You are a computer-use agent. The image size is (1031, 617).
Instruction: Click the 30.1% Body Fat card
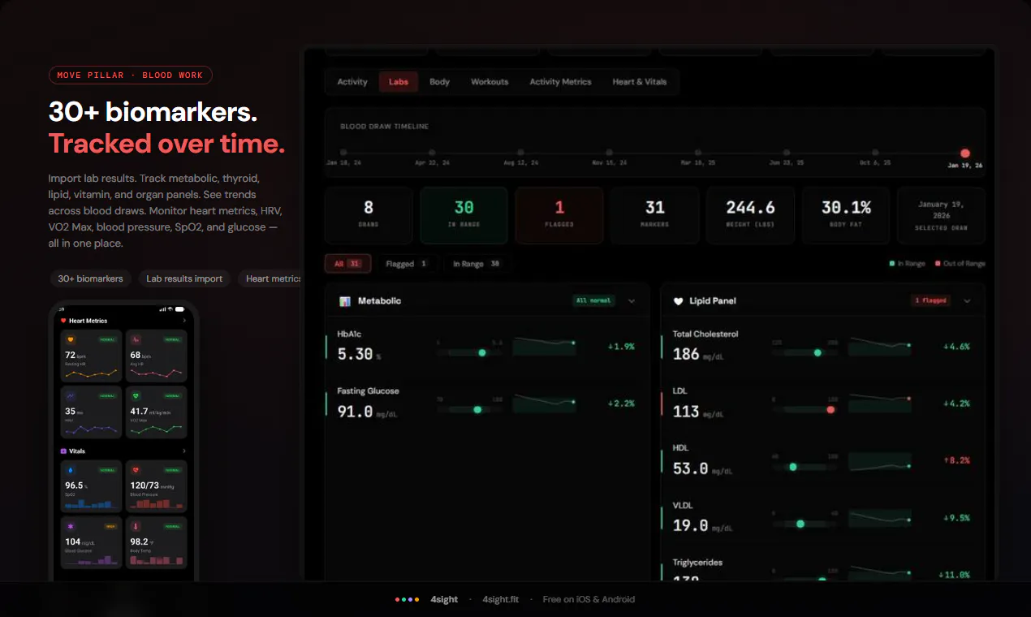point(846,215)
